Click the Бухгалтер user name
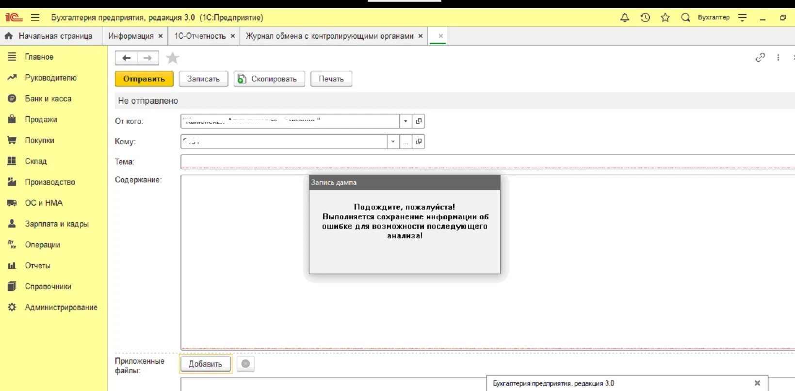Image resolution: width=795 pixels, height=391 pixels. point(714,17)
